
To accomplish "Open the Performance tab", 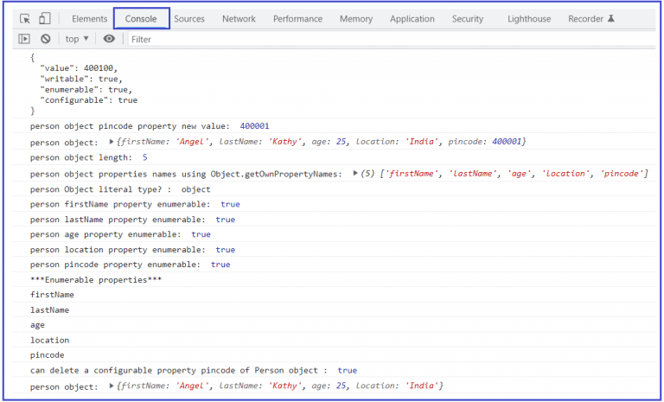I will point(297,19).
